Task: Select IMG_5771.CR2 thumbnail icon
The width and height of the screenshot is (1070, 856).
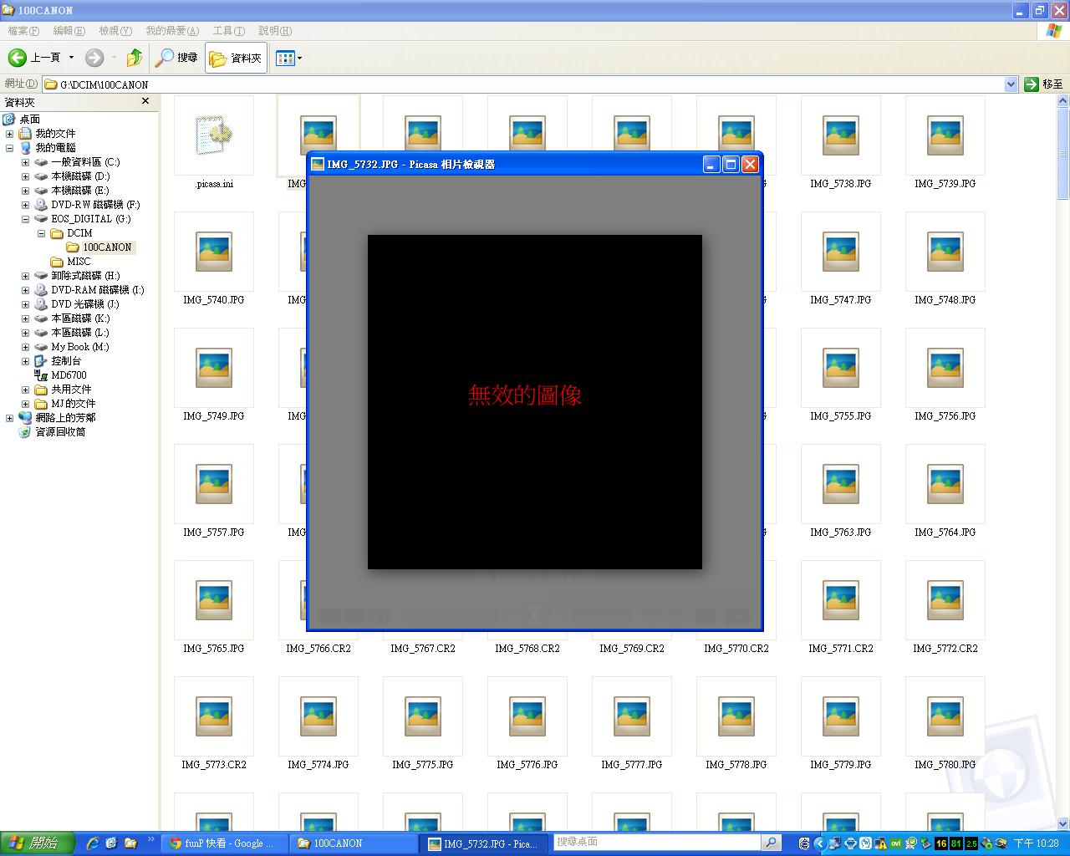Action: click(841, 600)
